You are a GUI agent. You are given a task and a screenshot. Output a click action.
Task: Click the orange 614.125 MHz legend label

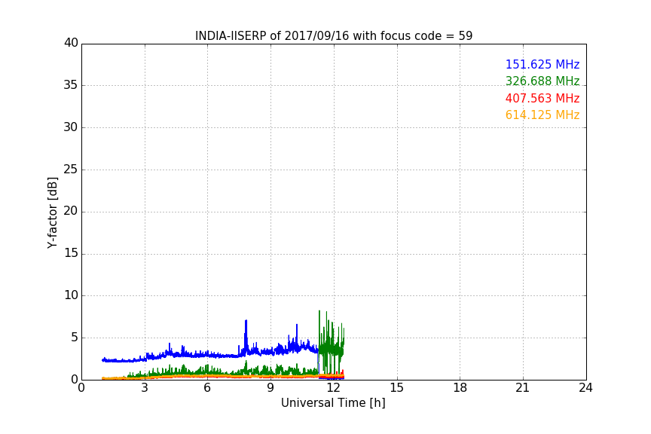pyautogui.click(x=542, y=115)
